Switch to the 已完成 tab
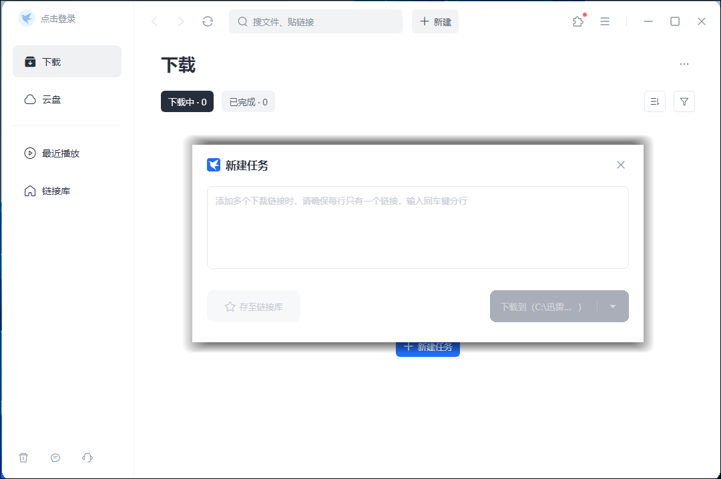Image resolution: width=721 pixels, height=479 pixels. point(248,102)
